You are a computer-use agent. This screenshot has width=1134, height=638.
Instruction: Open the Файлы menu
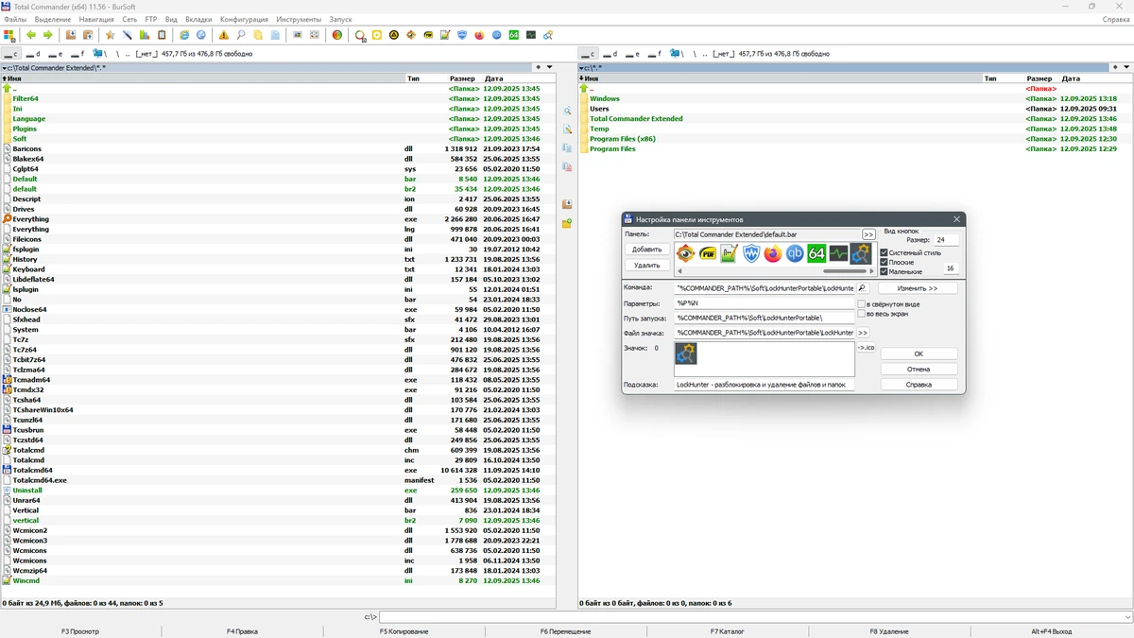point(15,19)
